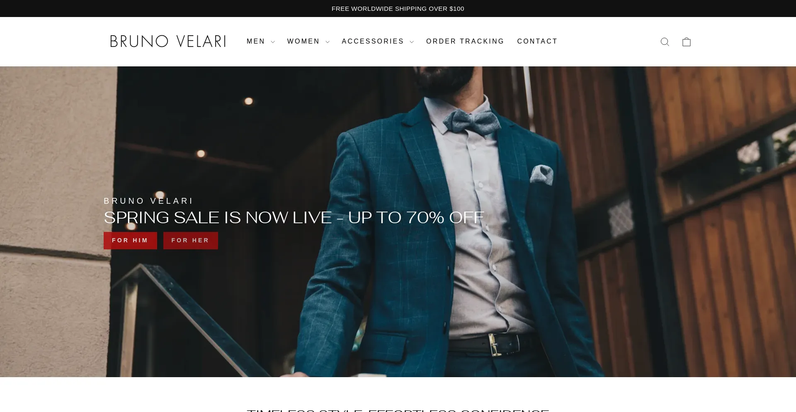This screenshot has height=412, width=796.
Task: Click the free worldwide shipping announcement bar
Action: (398, 8)
